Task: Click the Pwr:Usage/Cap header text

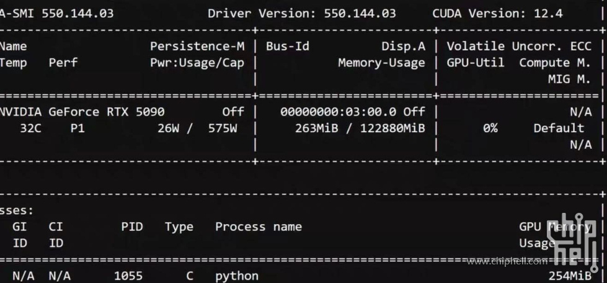Action: pyautogui.click(x=197, y=63)
